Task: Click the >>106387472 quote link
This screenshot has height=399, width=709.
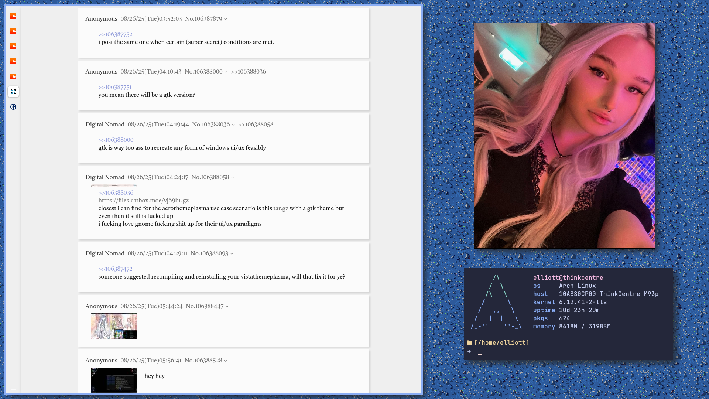Action: pyautogui.click(x=115, y=269)
